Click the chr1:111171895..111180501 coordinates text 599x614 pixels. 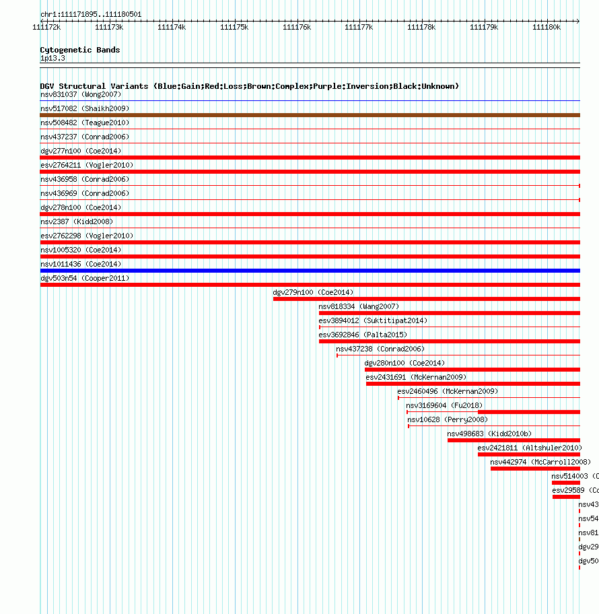tap(91, 14)
